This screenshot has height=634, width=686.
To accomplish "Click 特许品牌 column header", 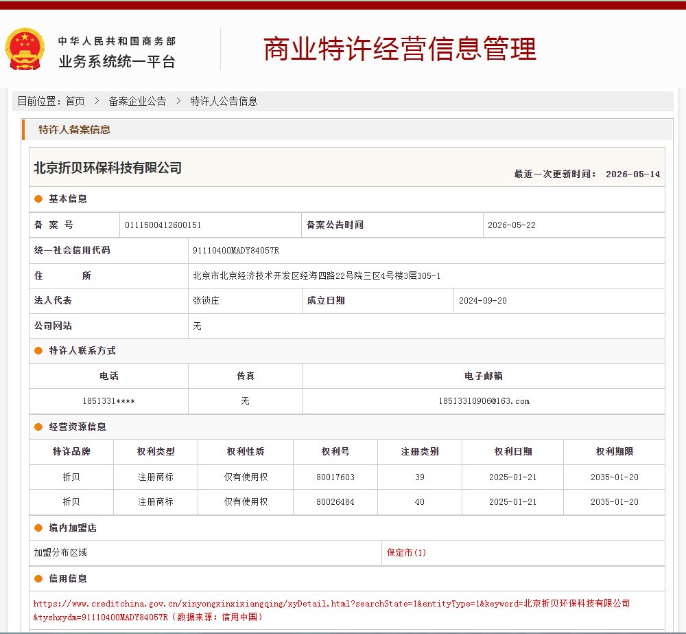I will click(71, 452).
